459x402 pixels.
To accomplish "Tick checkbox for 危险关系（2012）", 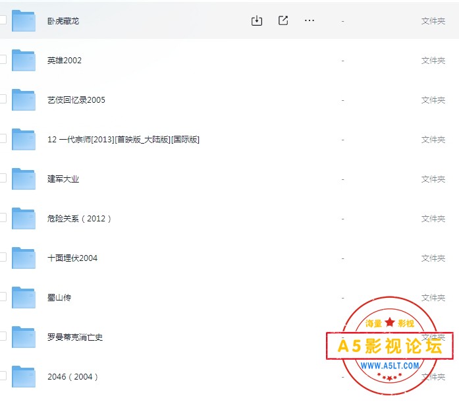I will pos(3,217).
